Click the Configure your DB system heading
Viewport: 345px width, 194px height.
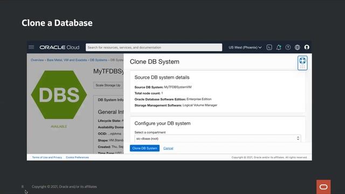pos(162,123)
